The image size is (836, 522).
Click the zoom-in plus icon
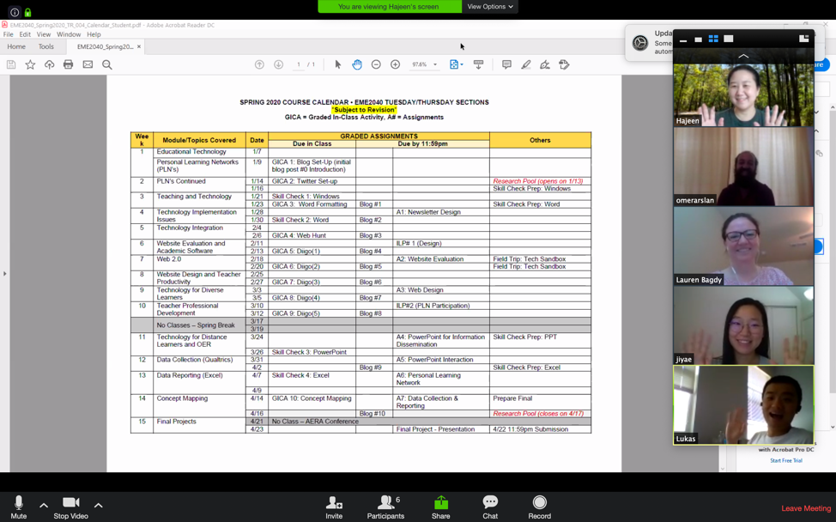(395, 64)
